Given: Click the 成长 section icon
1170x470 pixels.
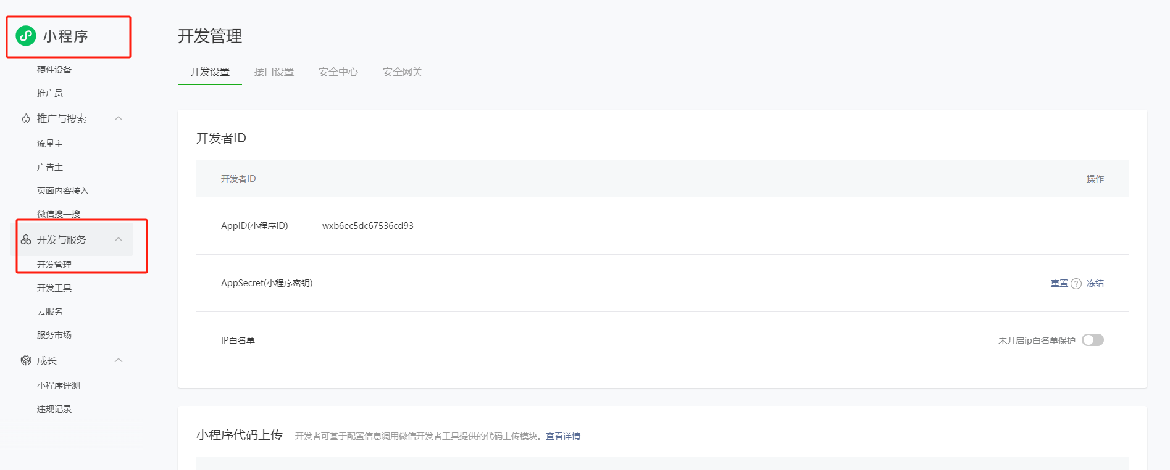Looking at the screenshot, I should pyautogui.click(x=26, y=360).
